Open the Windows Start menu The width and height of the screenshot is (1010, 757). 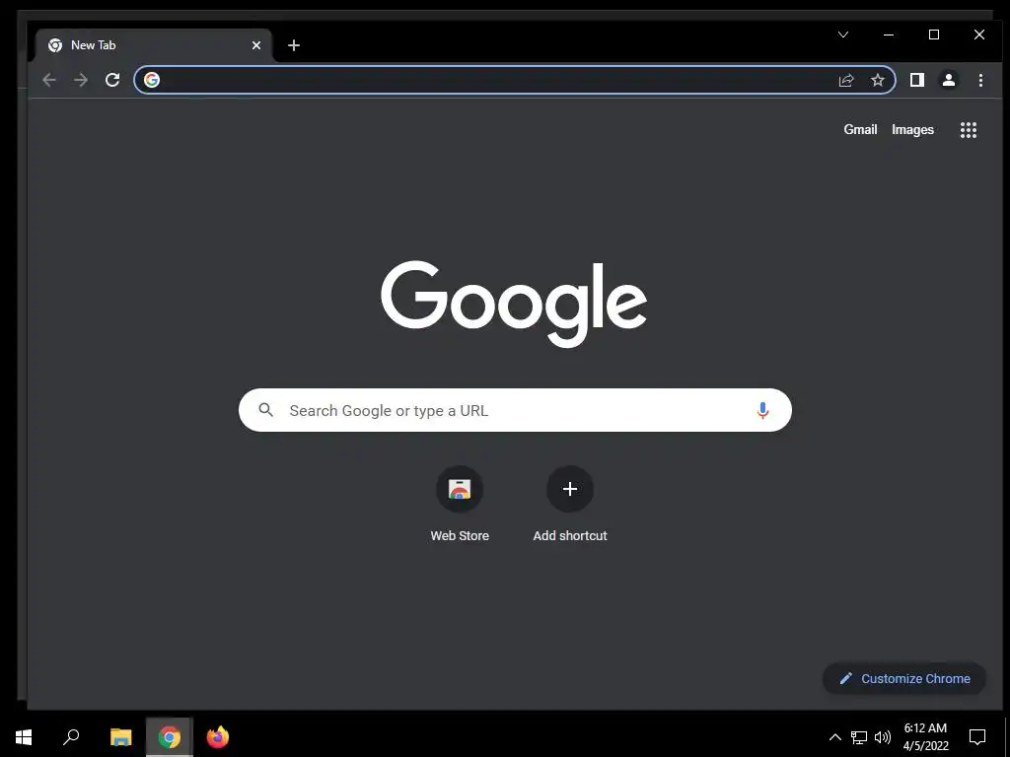coord(24,737)
